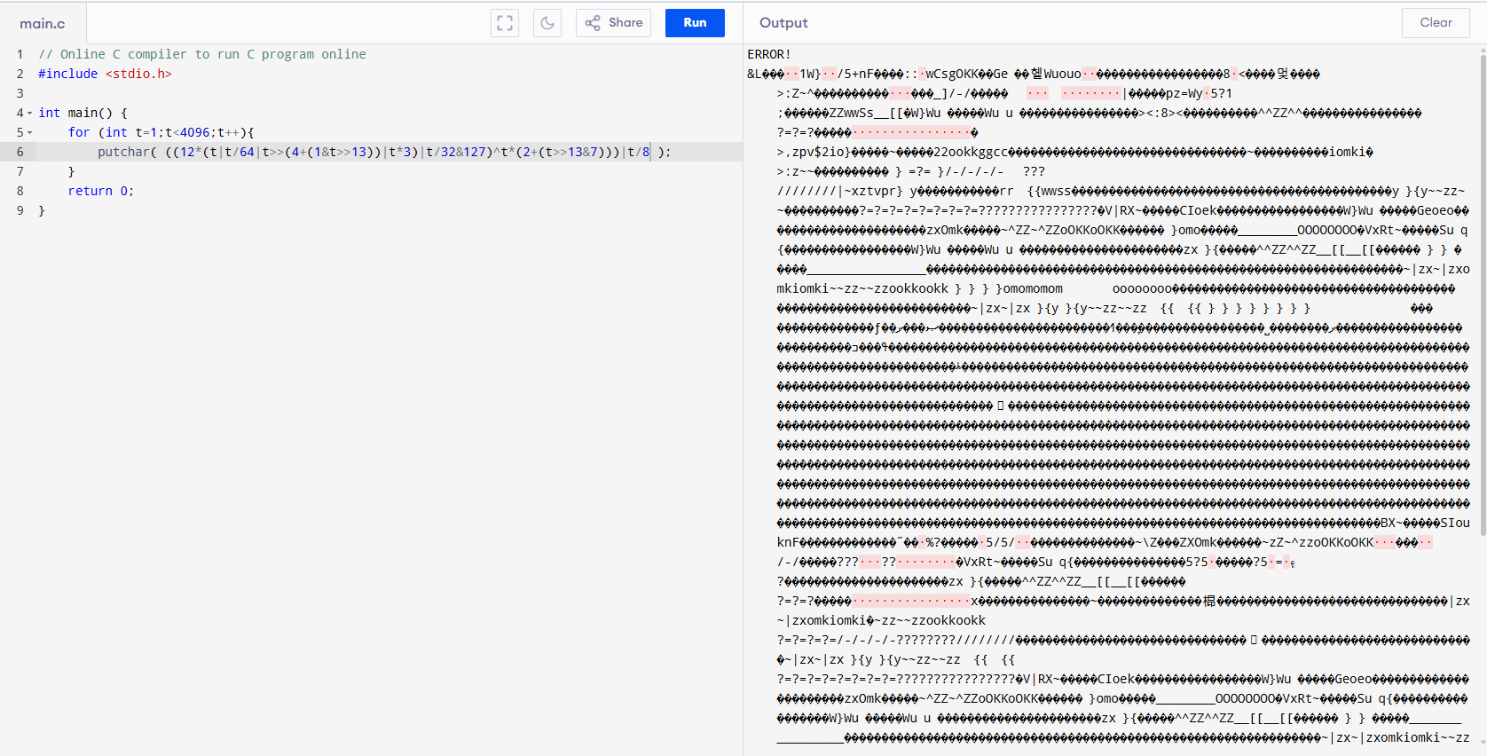Image resolution: width=1487 pixels, height=756 pixels.
Task: Select line number 9 in gutter
Action: click(x=20, y=210)
